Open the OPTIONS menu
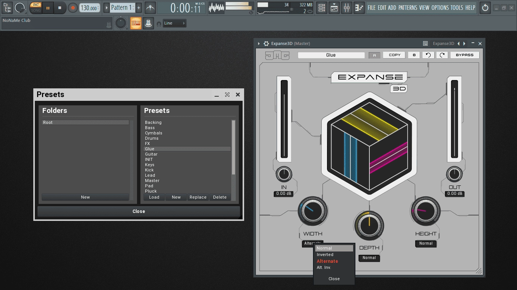The image size is (517, 290). (x=440, y=8)
